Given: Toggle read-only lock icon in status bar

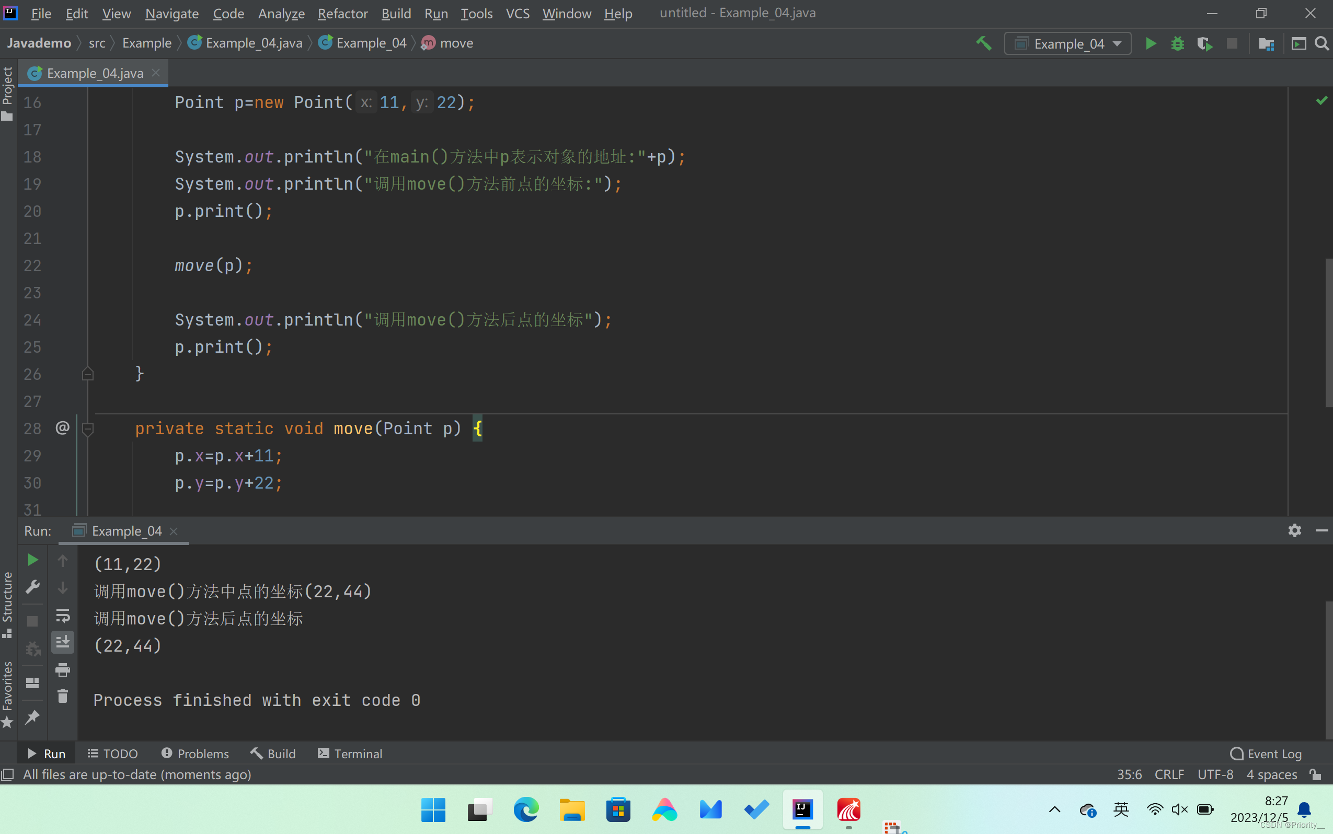Looking at the screenshot, I should coord(1316,774).
